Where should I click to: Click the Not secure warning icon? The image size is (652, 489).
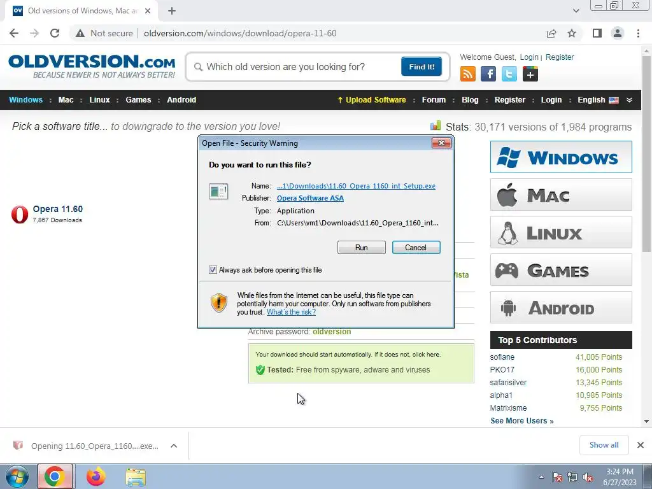pyautogui.click(x=80, y=33)
